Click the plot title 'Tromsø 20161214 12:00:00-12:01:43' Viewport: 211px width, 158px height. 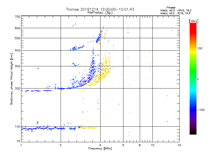click(100, 9)
